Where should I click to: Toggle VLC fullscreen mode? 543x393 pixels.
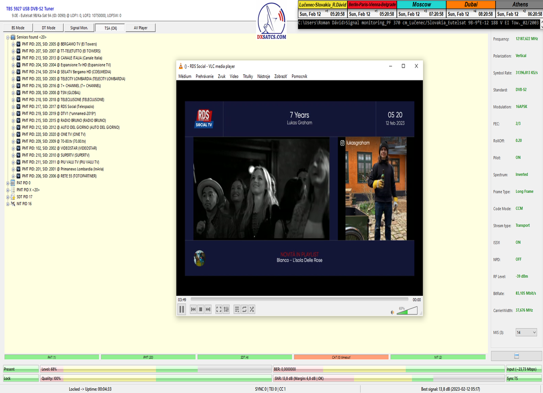pos(219,309)
